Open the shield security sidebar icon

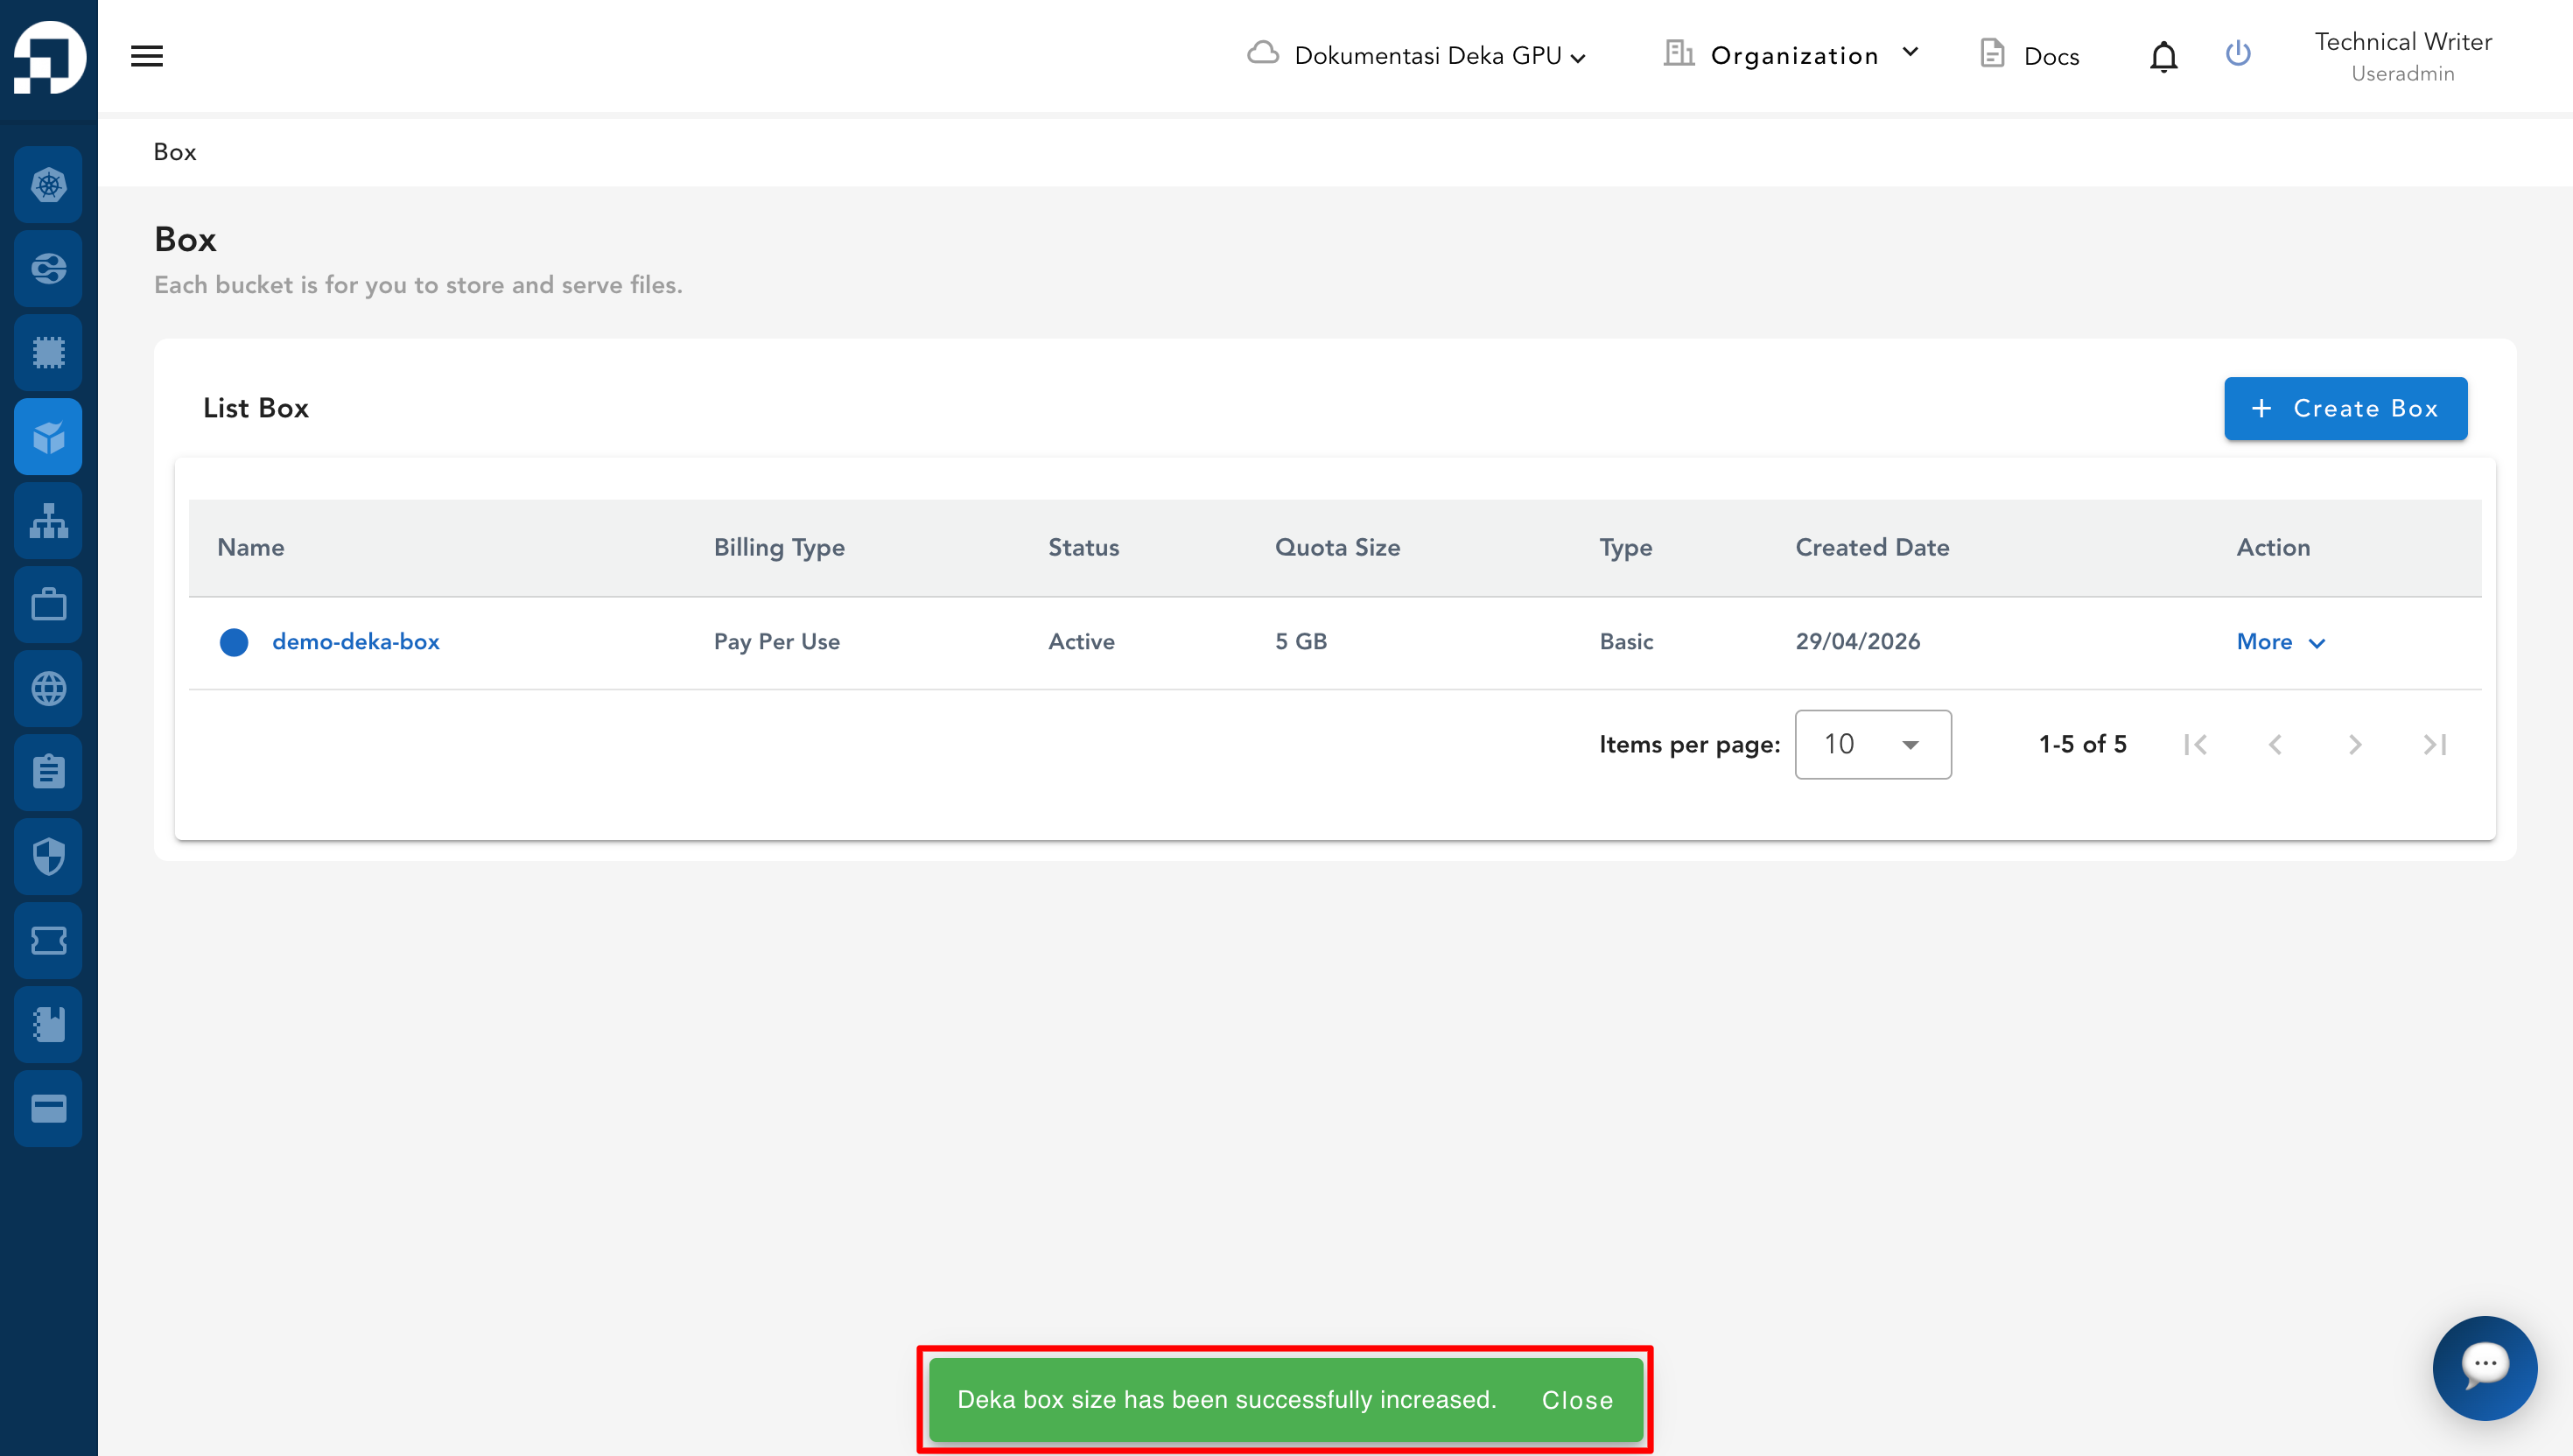click(x=48, y=856)
